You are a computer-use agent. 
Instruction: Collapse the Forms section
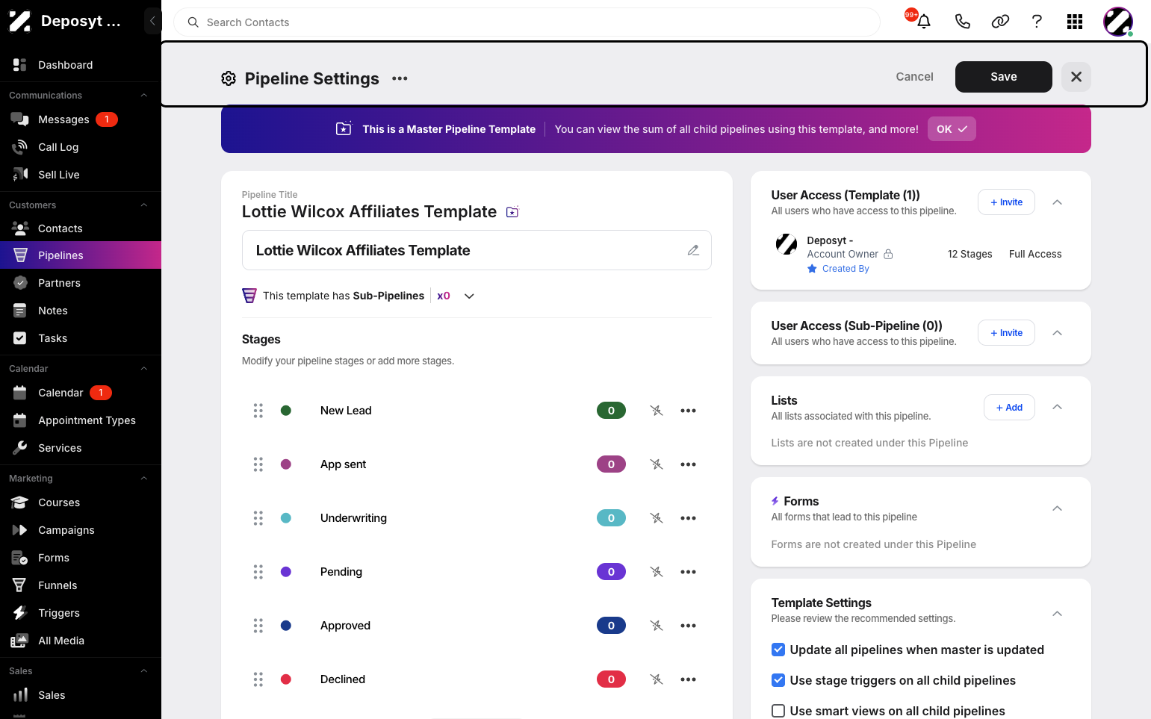coord(1057,508)
